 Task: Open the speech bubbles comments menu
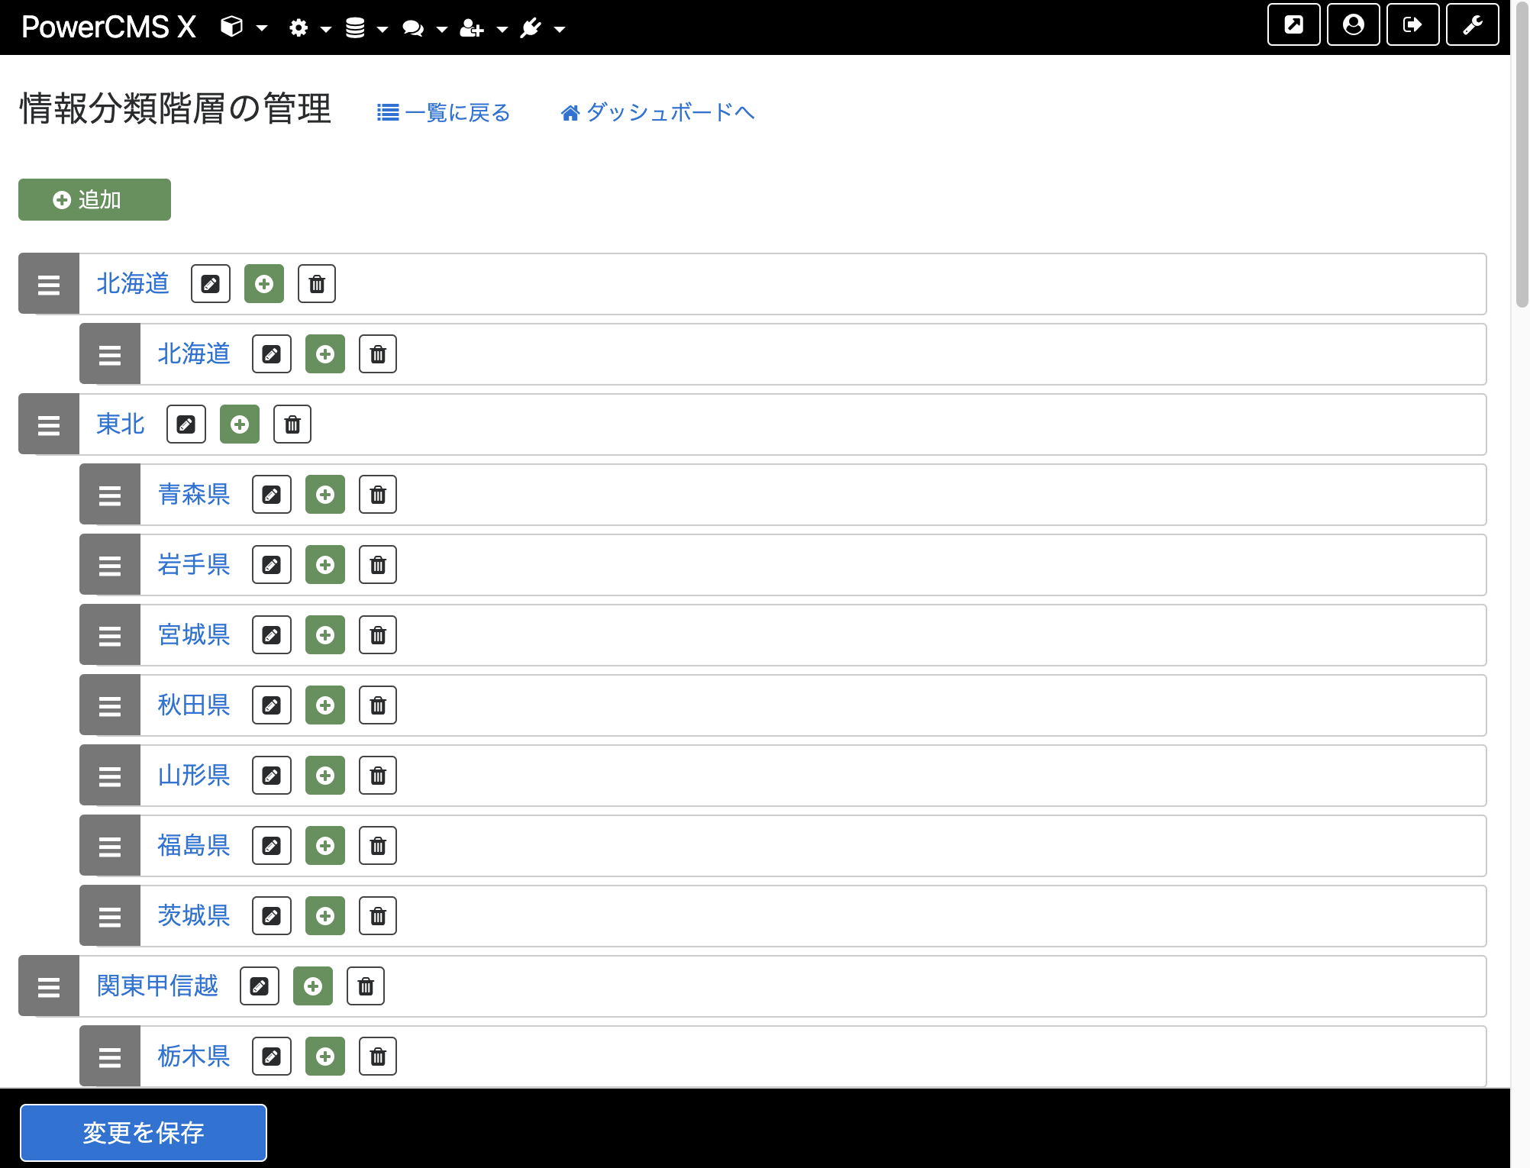coord(424,28)
